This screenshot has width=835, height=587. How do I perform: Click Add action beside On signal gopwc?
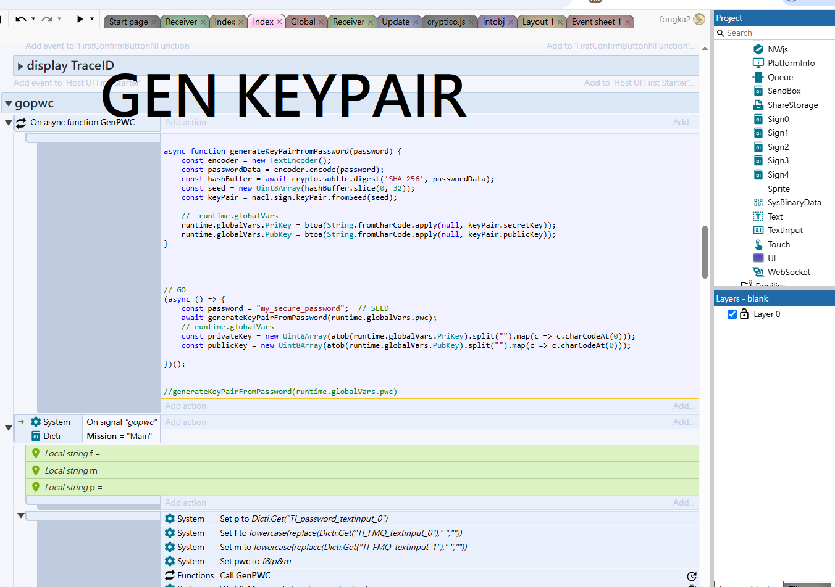pyautogui.click(x=186, y=422)
